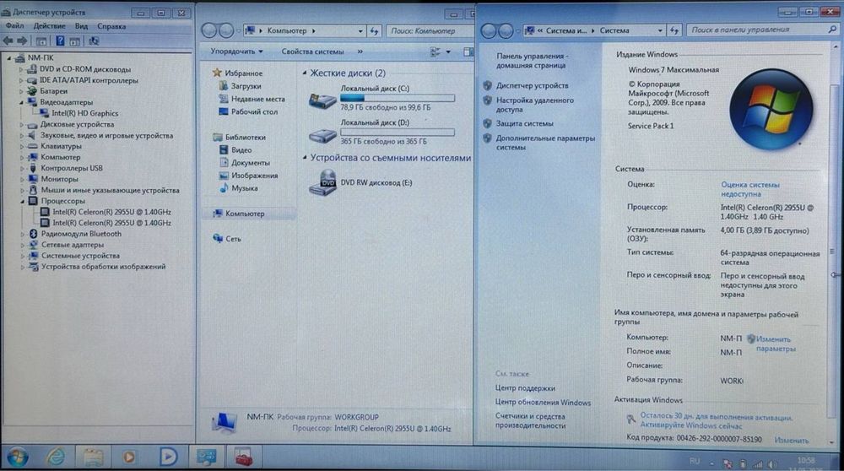The image size is (844, 471).
Task: Open Избранное in Explorer sidebar
Action: [x=243, y=73]
